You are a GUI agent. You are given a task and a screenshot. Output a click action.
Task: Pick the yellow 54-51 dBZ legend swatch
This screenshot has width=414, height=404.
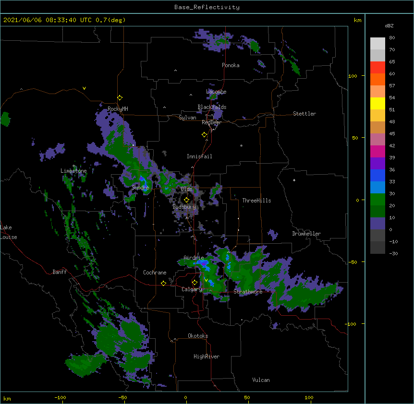[x=377, y=103]
